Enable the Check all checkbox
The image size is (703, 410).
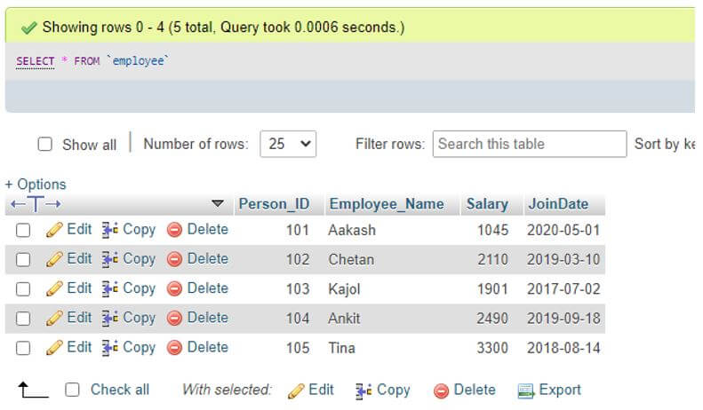click(73, 390)
